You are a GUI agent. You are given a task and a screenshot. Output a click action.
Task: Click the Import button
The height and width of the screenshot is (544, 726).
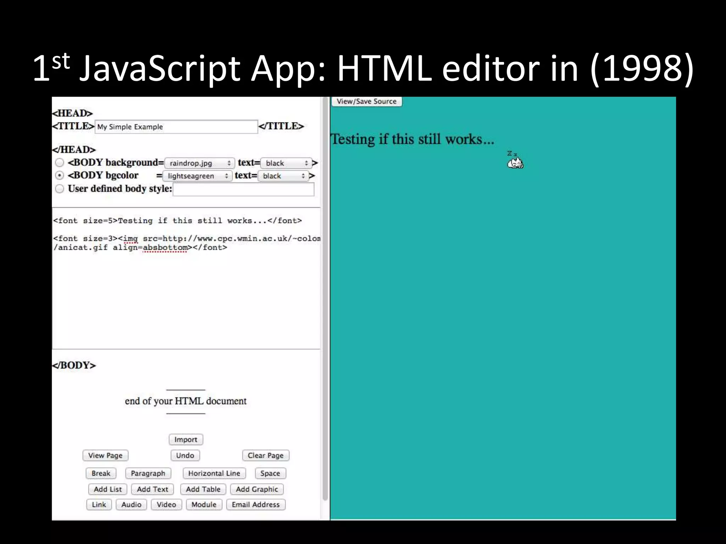(186, 440)
